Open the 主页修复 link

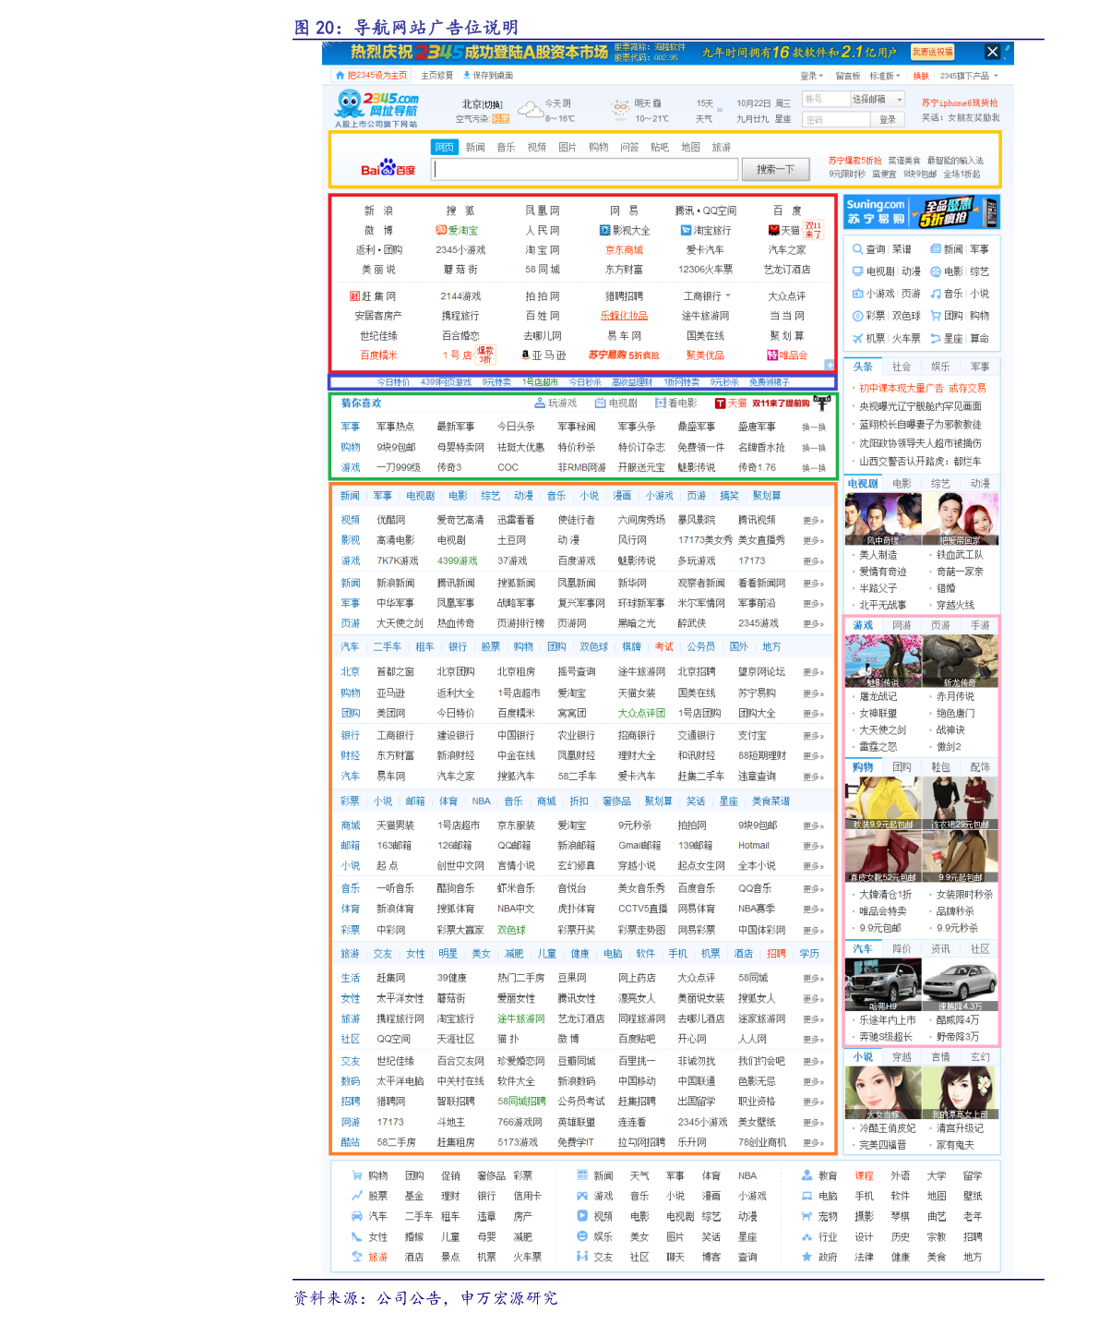point(436,76)
